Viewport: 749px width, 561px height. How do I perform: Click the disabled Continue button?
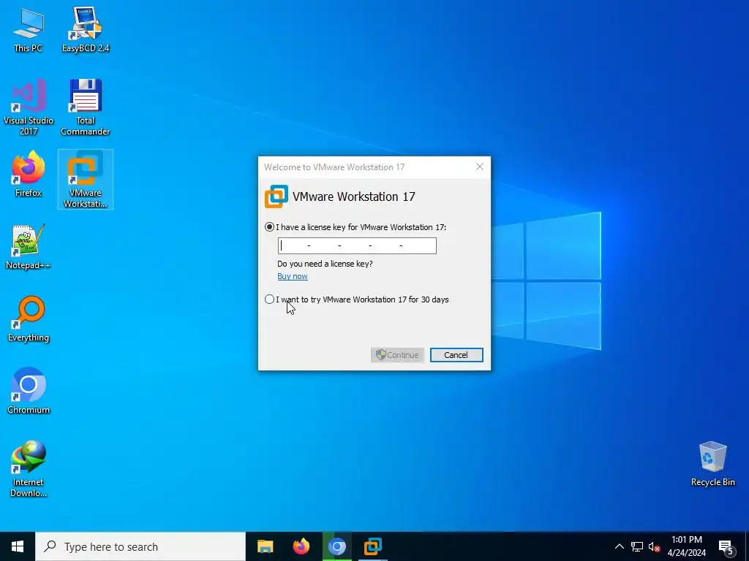397,355
